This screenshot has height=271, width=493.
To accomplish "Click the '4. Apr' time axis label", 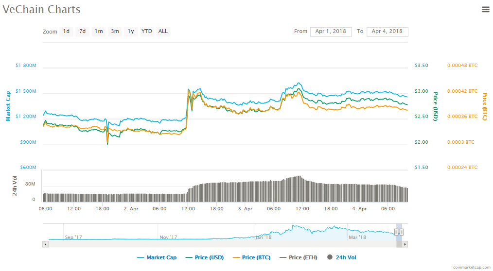I will click(x=359, y=209).
